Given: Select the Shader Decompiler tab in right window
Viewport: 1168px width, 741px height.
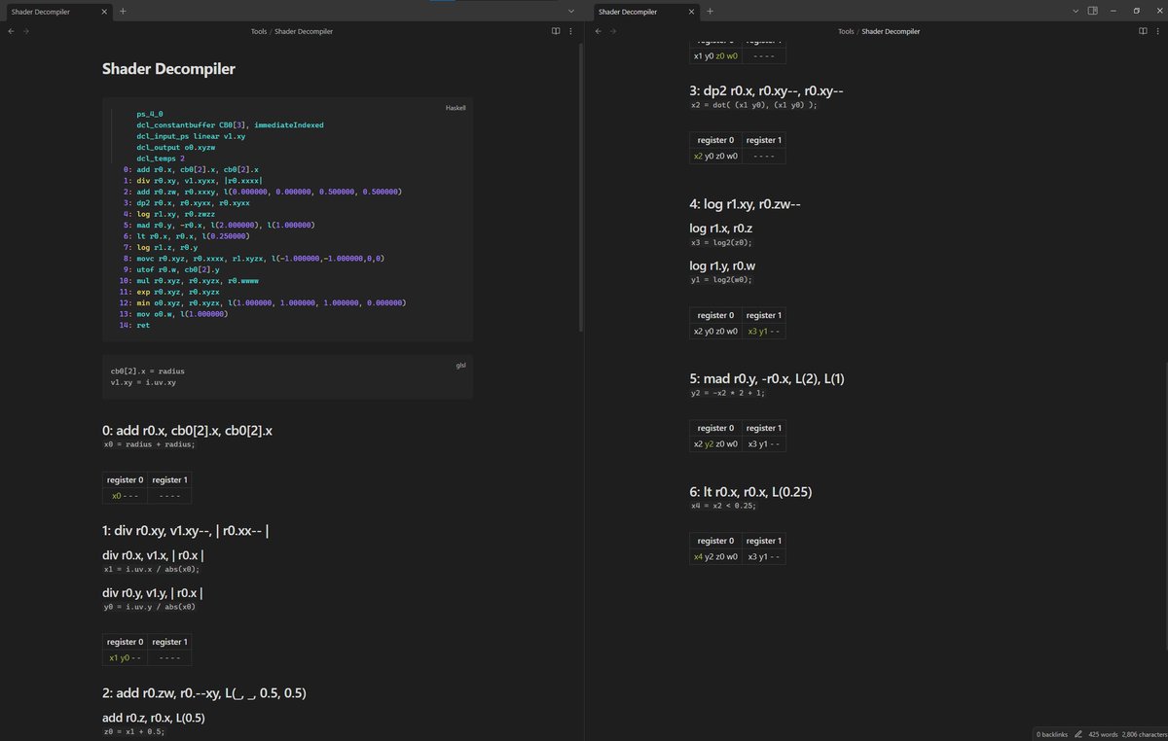Looking at the screenshot, I should [644, 11].
